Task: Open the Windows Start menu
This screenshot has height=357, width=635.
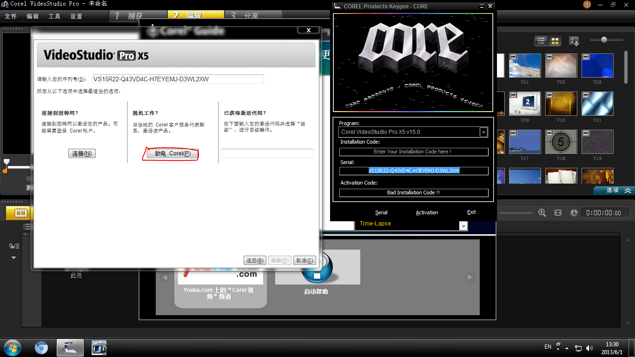Action: pos(12,347)
